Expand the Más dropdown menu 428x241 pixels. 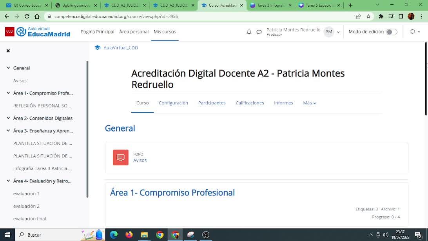pos(309,103)
